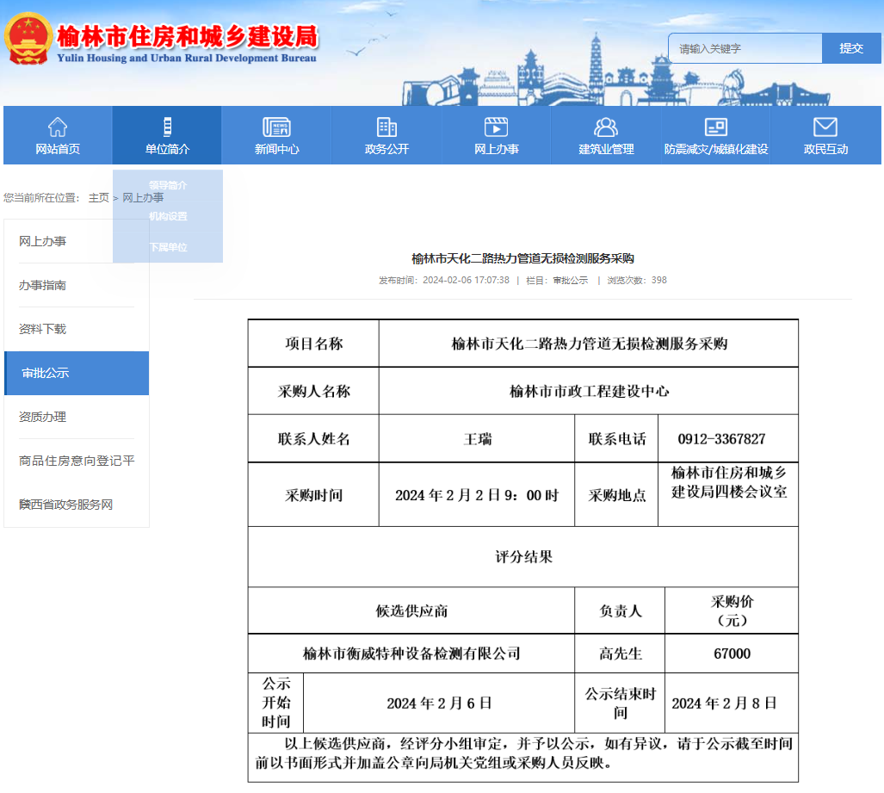The image size is (884, 793).
Task: Focus the 请输入关键字 search field
Action: click(745, 48)
